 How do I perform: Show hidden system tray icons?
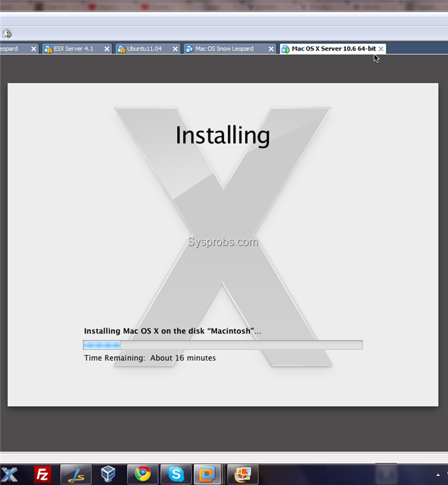point(437,474)
